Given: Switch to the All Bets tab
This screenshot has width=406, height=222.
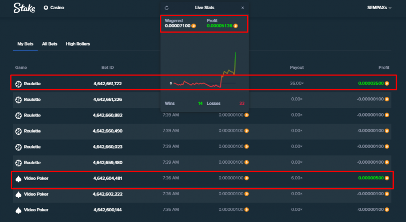Looking at the screenshot, I should [50, 44].
